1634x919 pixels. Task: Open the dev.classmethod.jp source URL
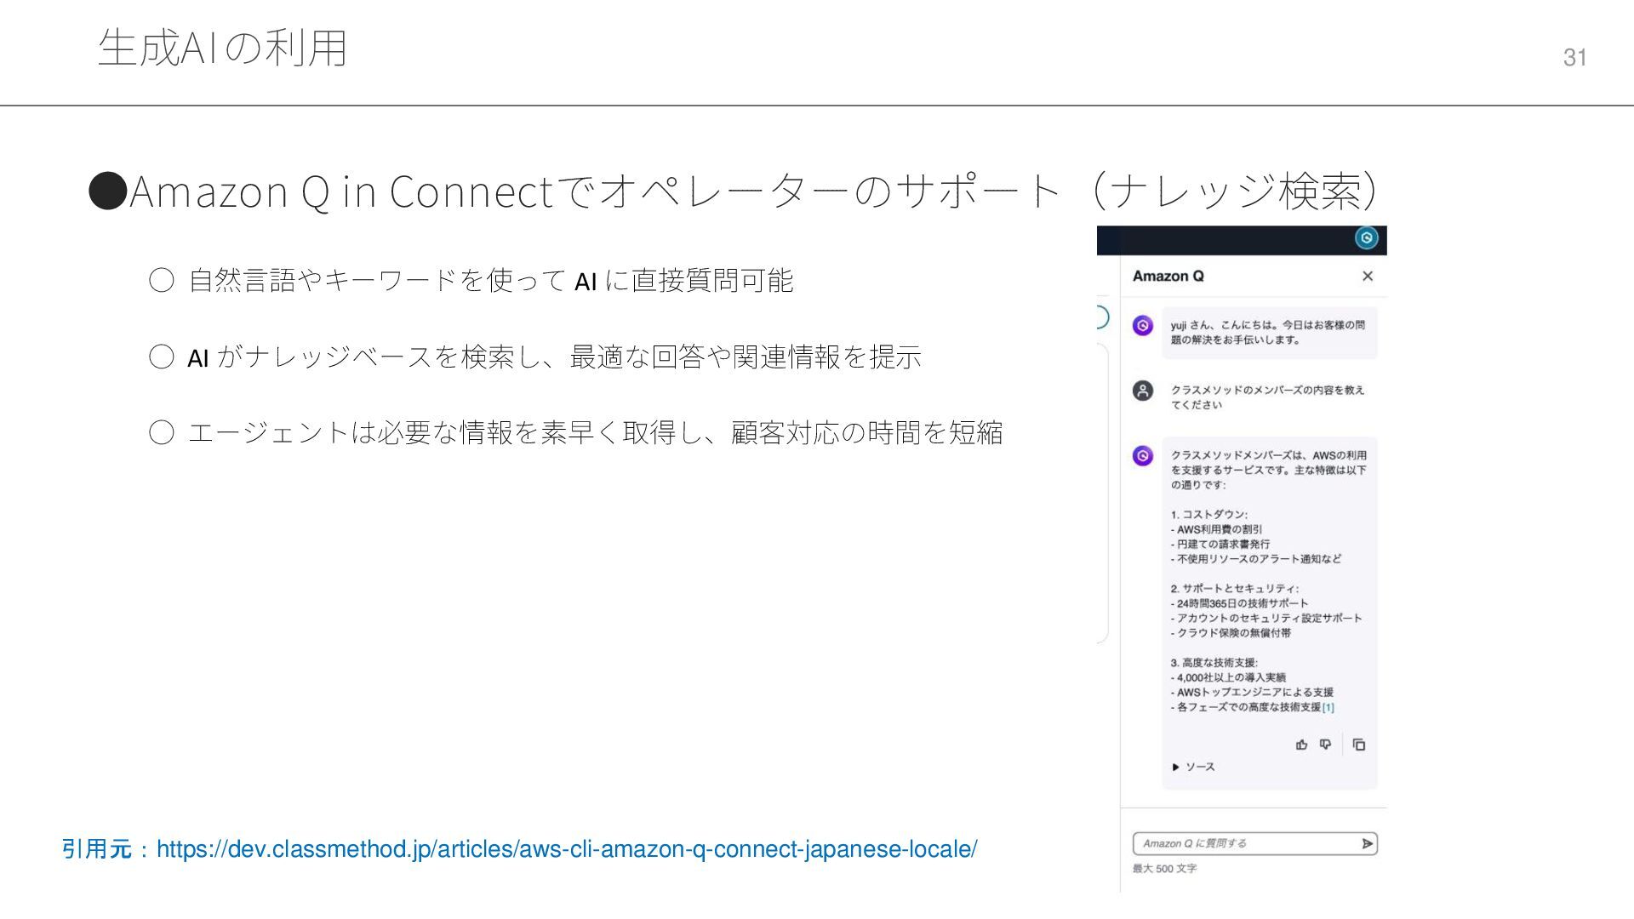pyautogui.click(x=567, y=849)
